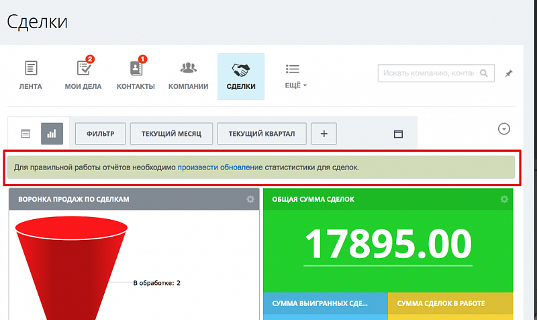Viewport: 537px width, 320px height.
Task: Open the Компании section
Action: tap(189, 76)
